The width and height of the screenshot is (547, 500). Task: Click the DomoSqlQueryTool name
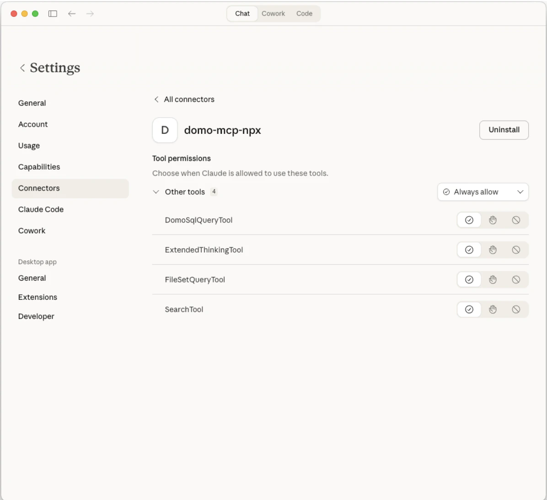tap(198, 220)
